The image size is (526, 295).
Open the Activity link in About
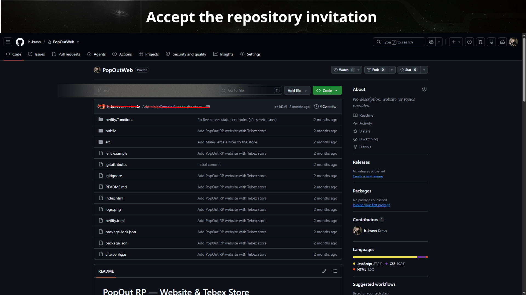362,123
